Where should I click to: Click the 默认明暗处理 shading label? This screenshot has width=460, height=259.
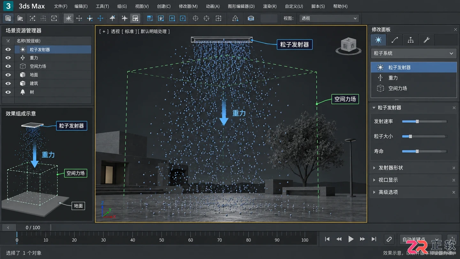pos(154,31)
